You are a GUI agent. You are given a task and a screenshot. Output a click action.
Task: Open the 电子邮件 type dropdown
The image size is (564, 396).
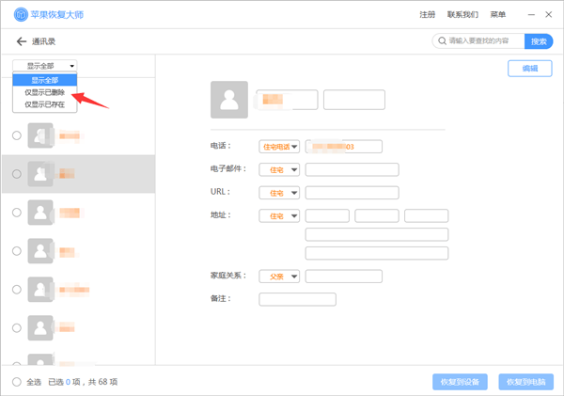coord(278,170)
